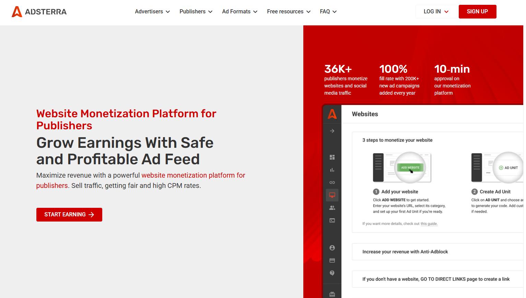
Task: Select the statistics bar chart icon
Action: coord(332,170)
